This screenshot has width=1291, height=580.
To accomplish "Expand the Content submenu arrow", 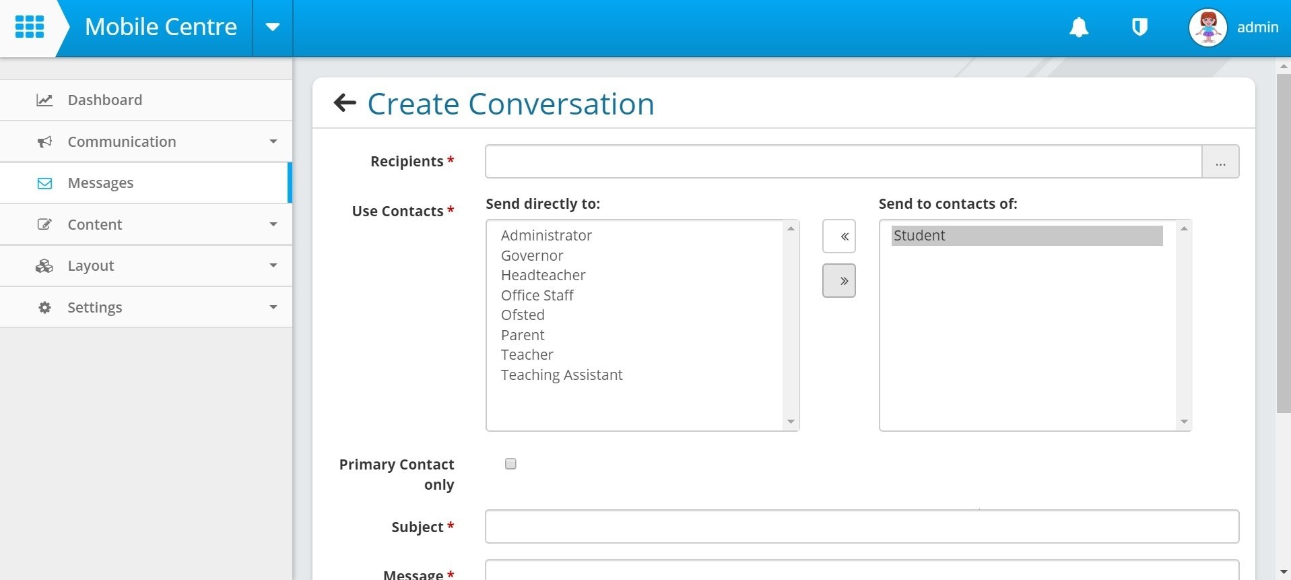I will [x=273, y=224].
